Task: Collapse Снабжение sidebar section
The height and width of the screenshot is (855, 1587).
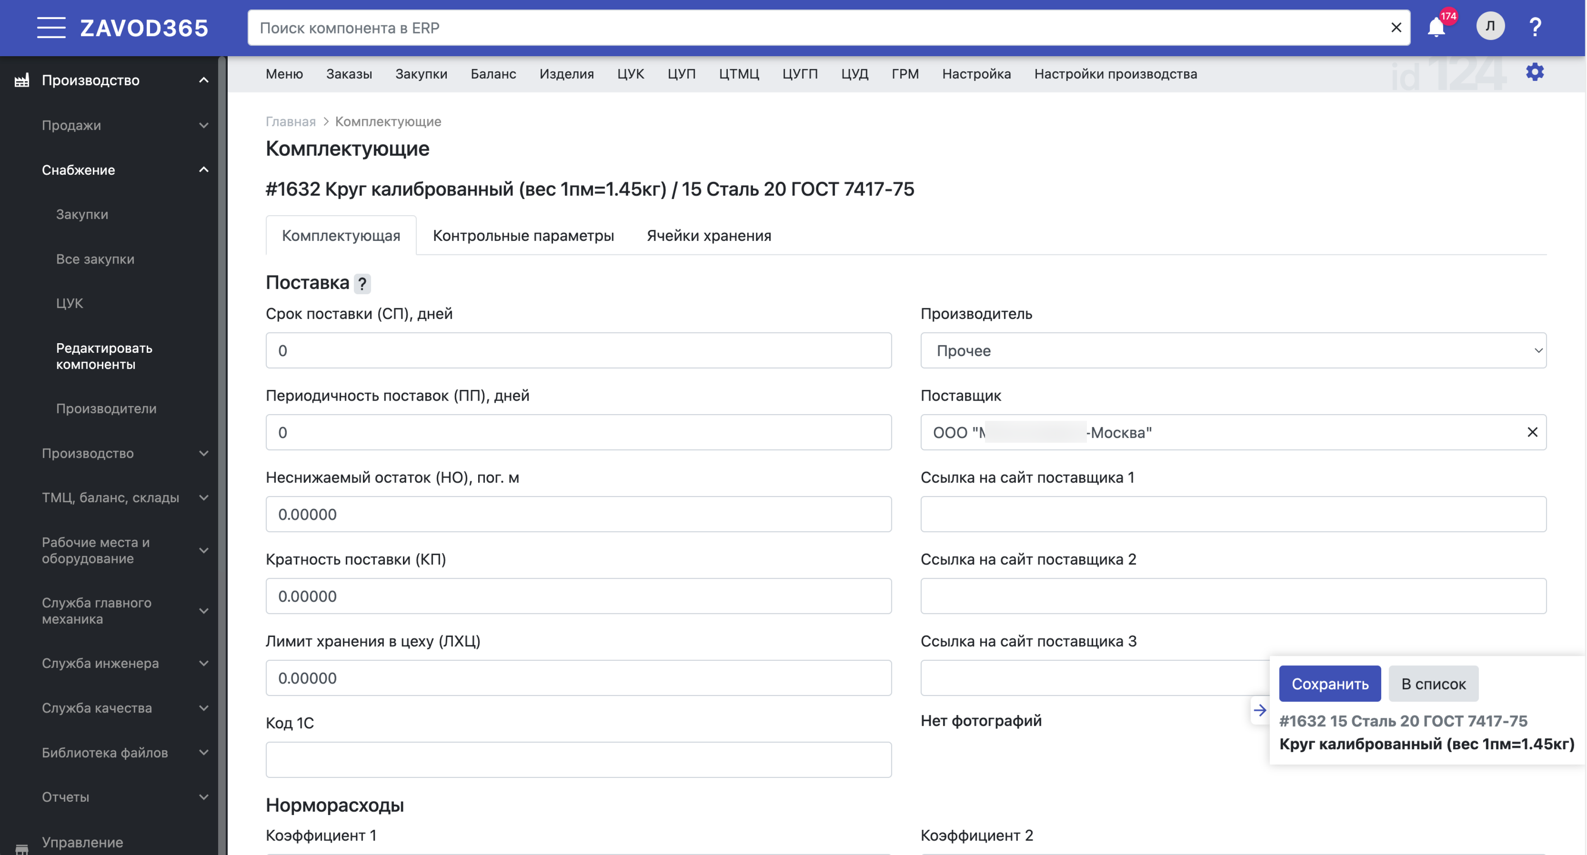Action: (x=123, y=170)
